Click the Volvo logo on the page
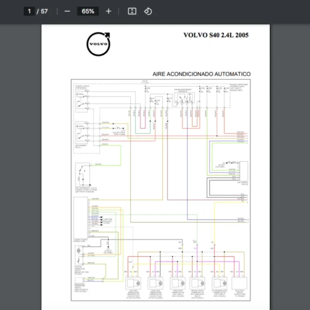 [98, 44]
